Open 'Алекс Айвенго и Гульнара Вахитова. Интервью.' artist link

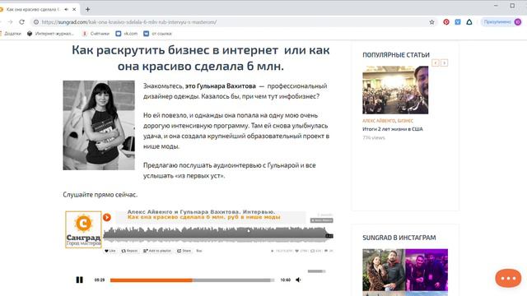coord(201,212)
